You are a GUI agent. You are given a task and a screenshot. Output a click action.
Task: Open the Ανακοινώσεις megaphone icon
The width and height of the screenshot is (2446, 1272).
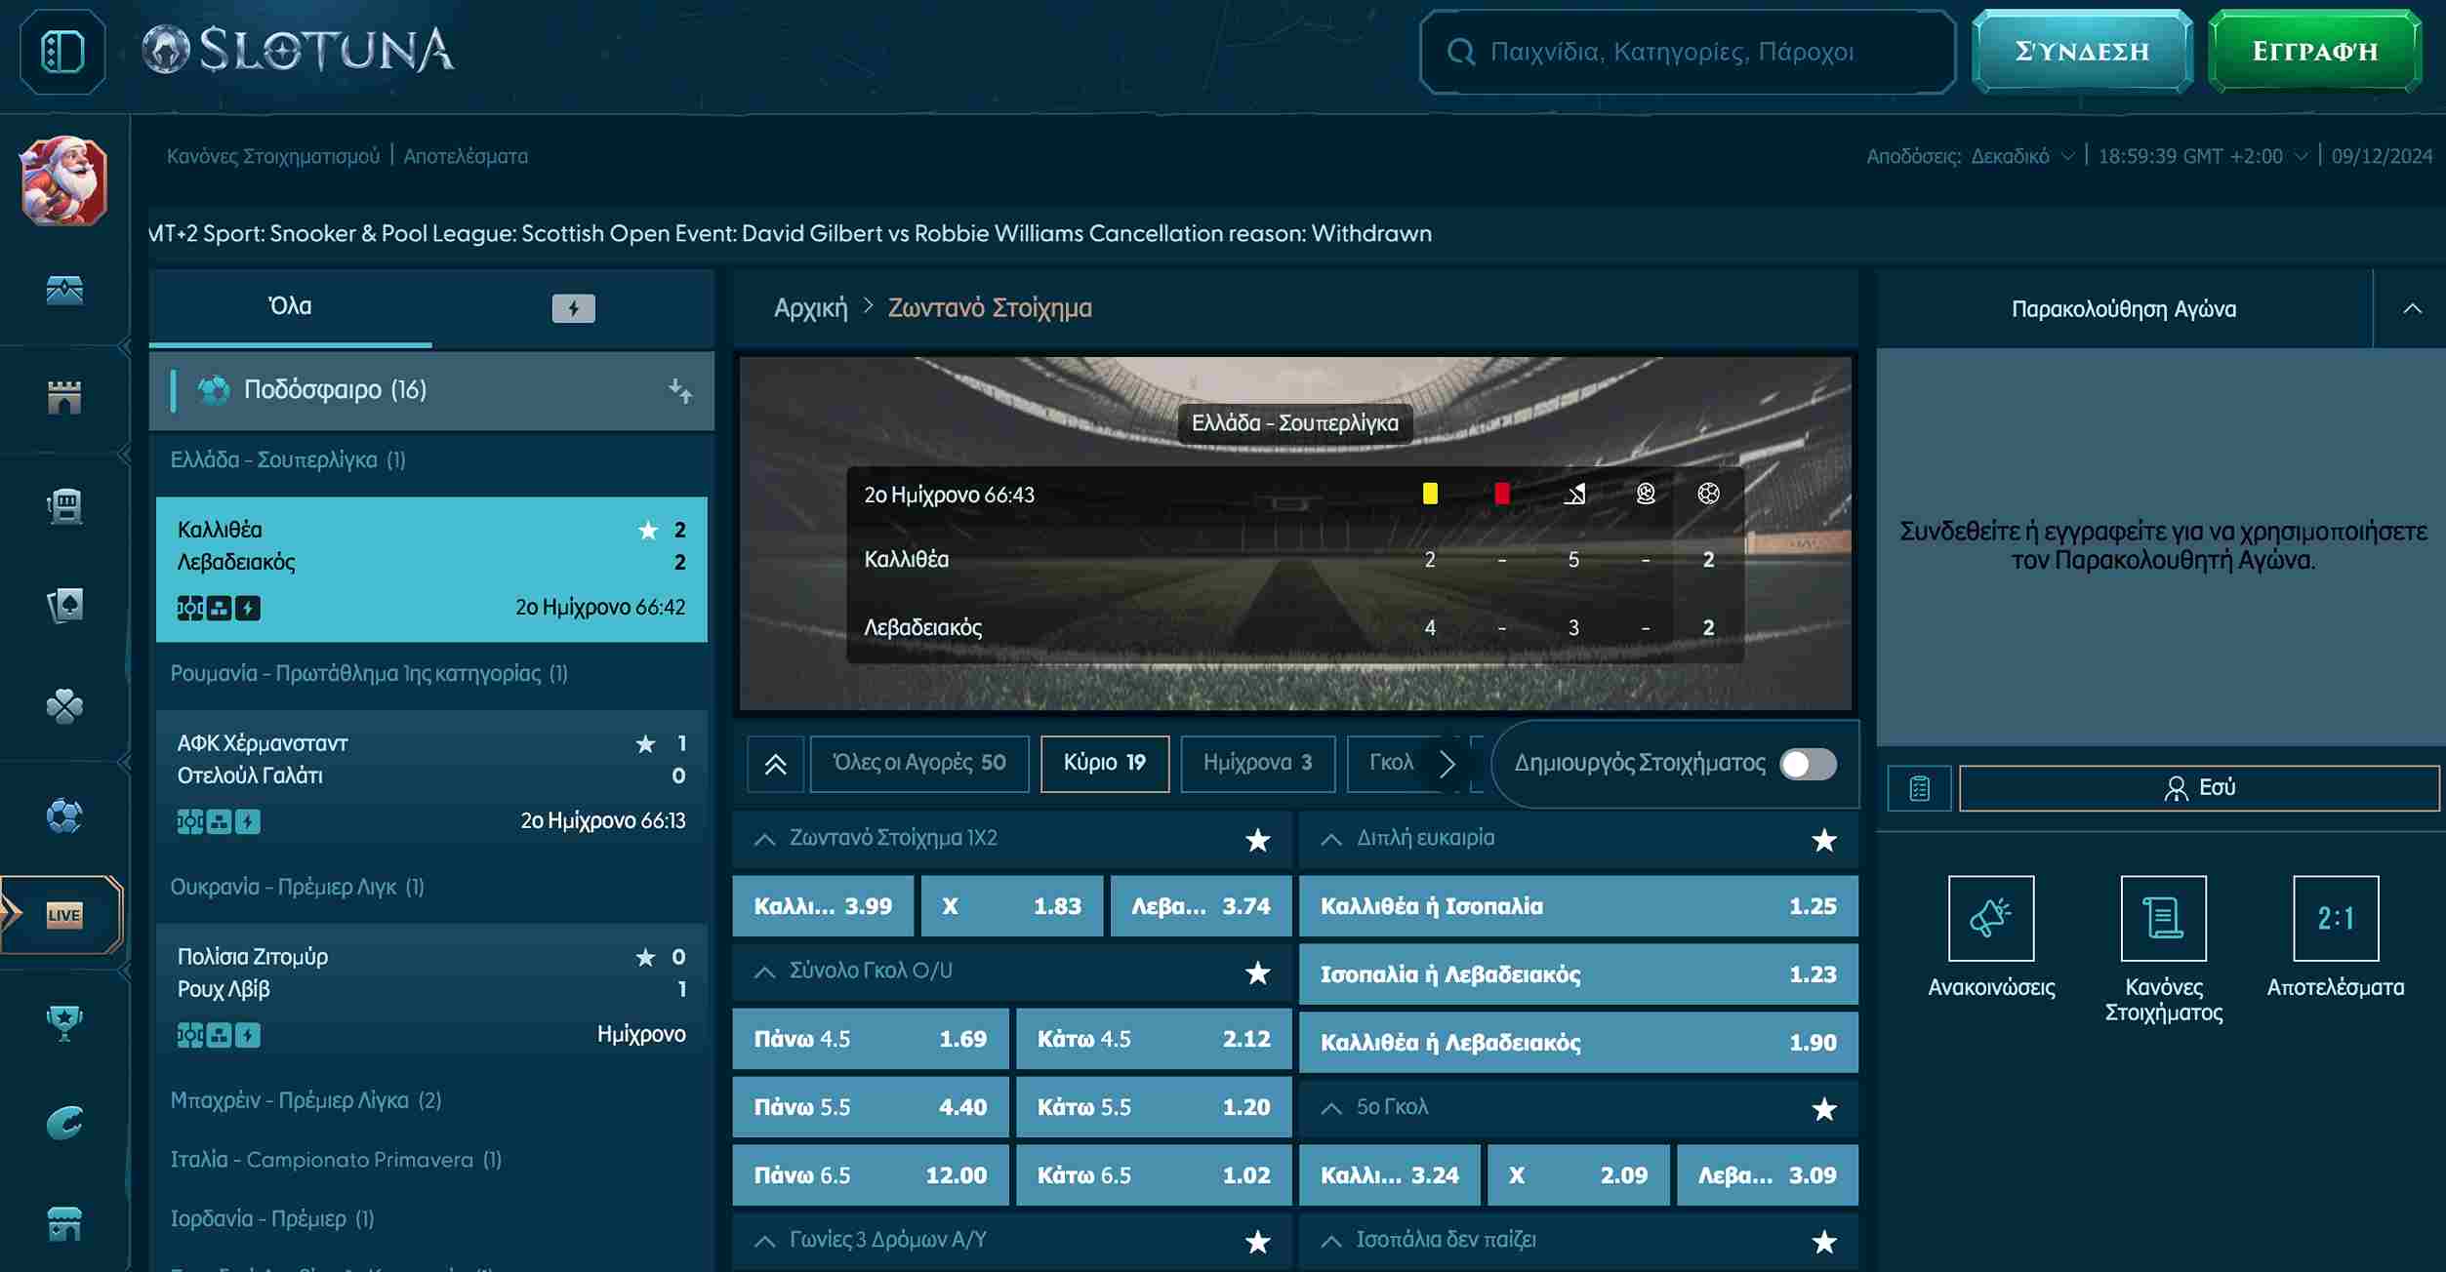[x=1990, y=918]
